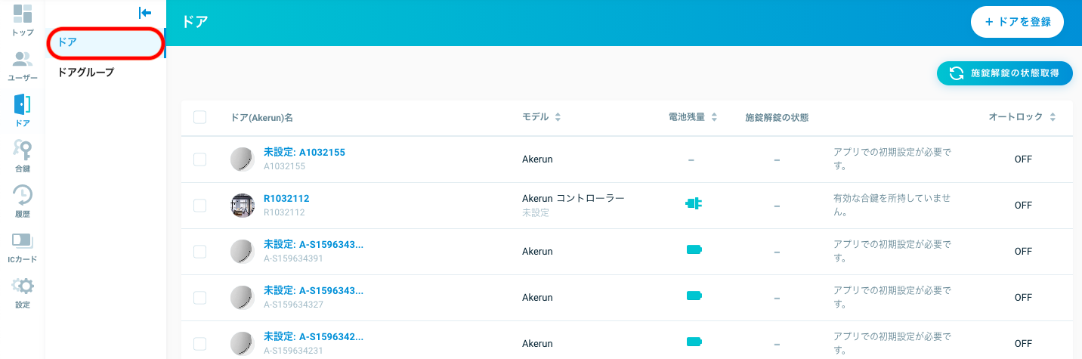Click OFF autolock value for R1032112
1082x359 pixels.
[x=1023, y=206]
